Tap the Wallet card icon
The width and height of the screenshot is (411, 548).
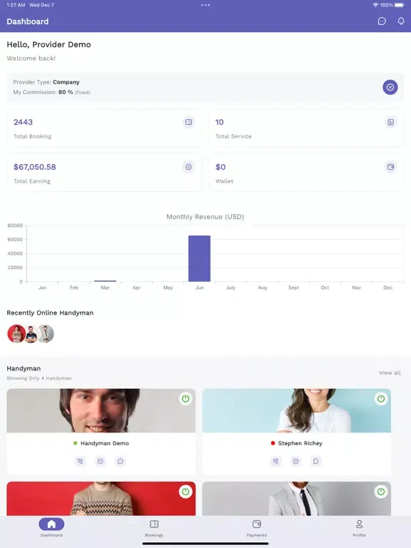click(390, 167)
